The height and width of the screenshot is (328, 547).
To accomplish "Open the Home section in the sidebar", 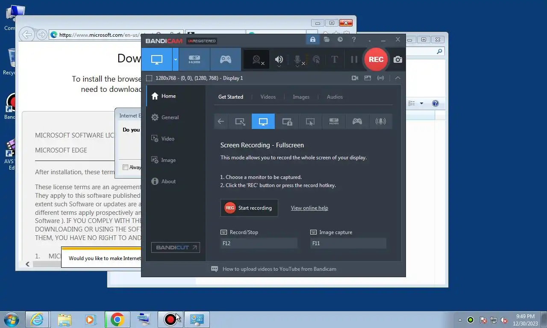I will [176, 96].
